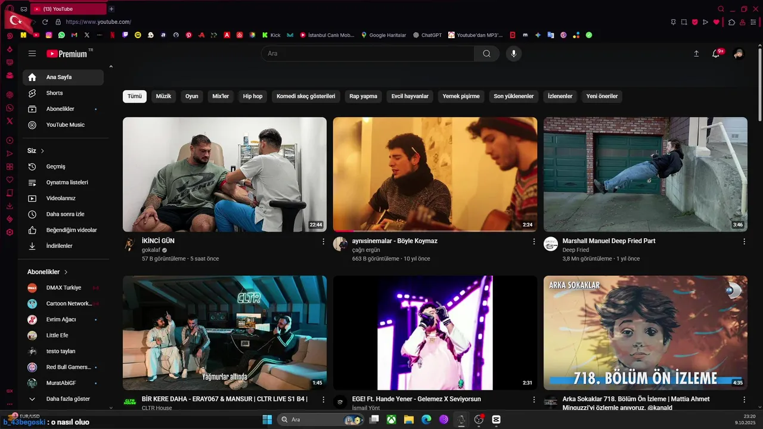Open WhatsApp in Opera GX sidebar

(10, 108)
